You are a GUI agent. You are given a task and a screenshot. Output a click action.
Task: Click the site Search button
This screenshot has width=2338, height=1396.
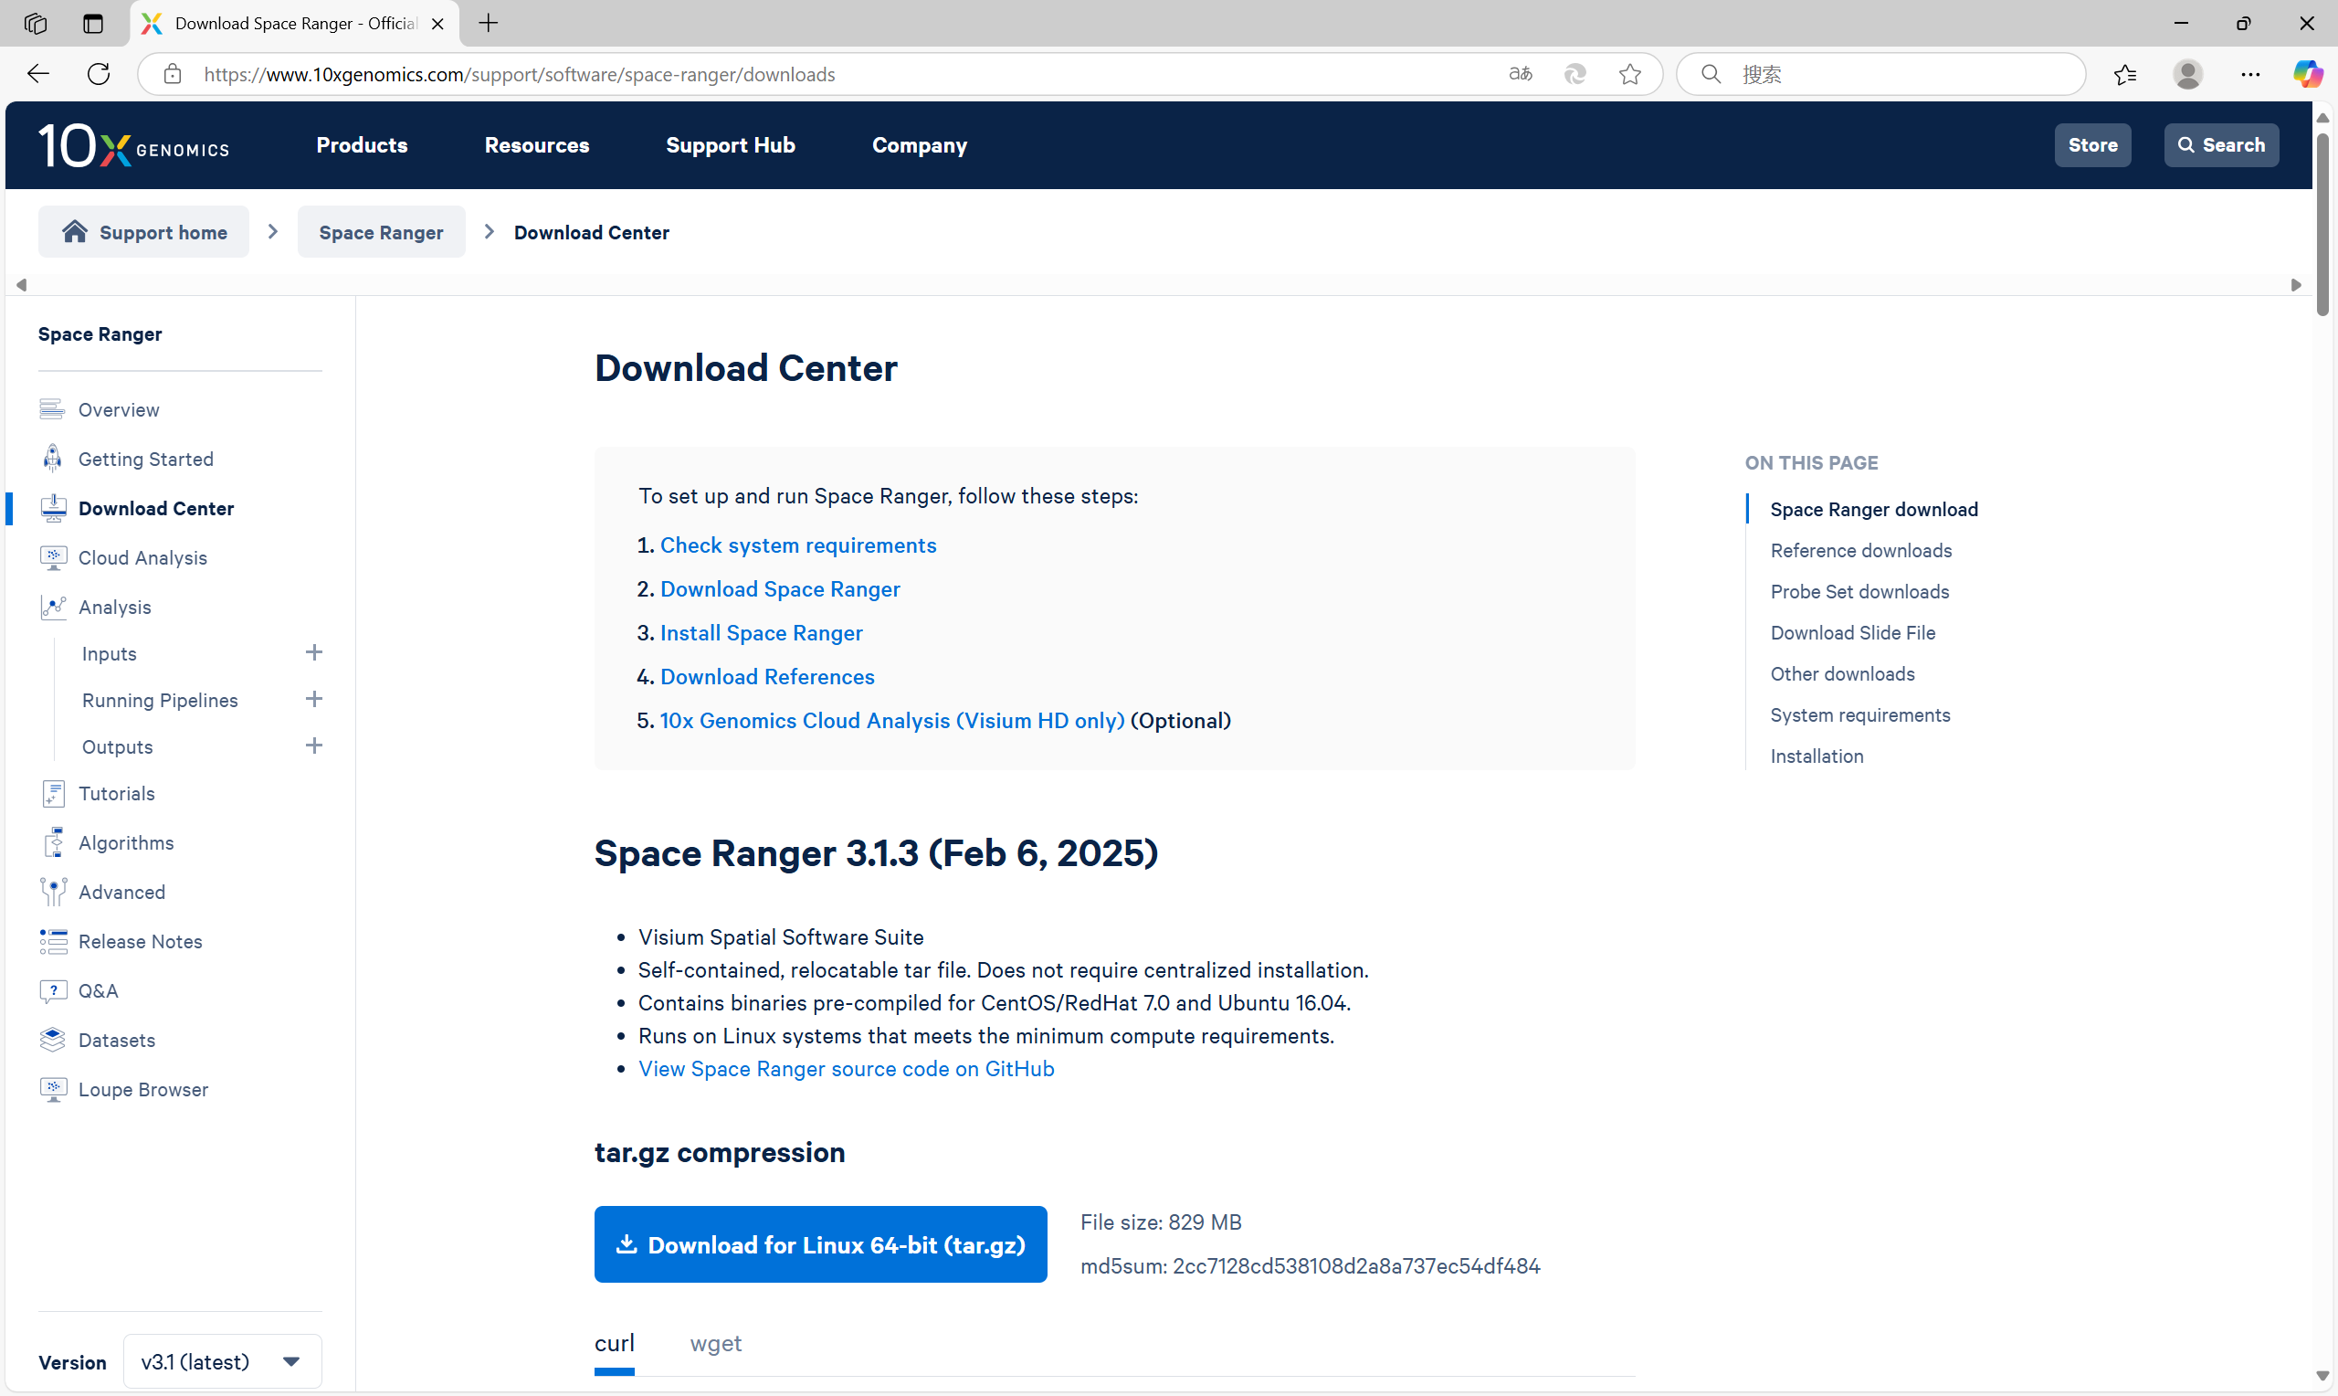[2220, 146]
